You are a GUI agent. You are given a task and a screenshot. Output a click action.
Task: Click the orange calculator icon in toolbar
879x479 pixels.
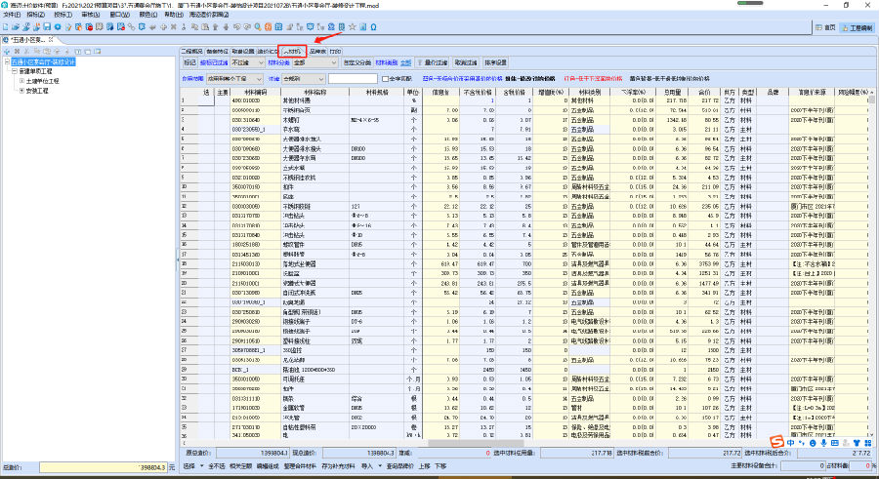click(268, 26)
